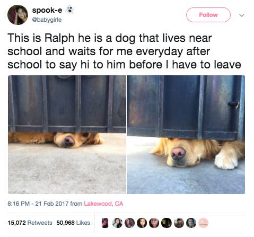Open the fifth liker's avatar
Viewport: 254px width, 237px height.
(154, 223)
